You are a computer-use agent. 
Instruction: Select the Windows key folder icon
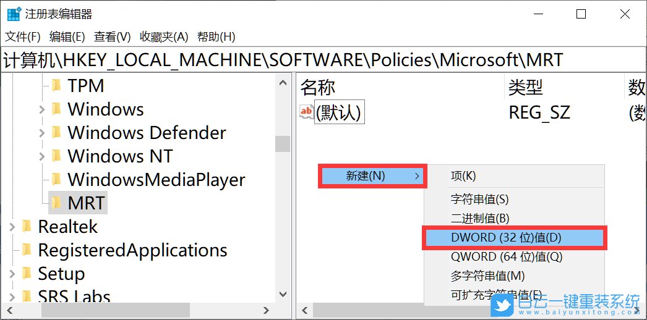(x=56, y=109)
